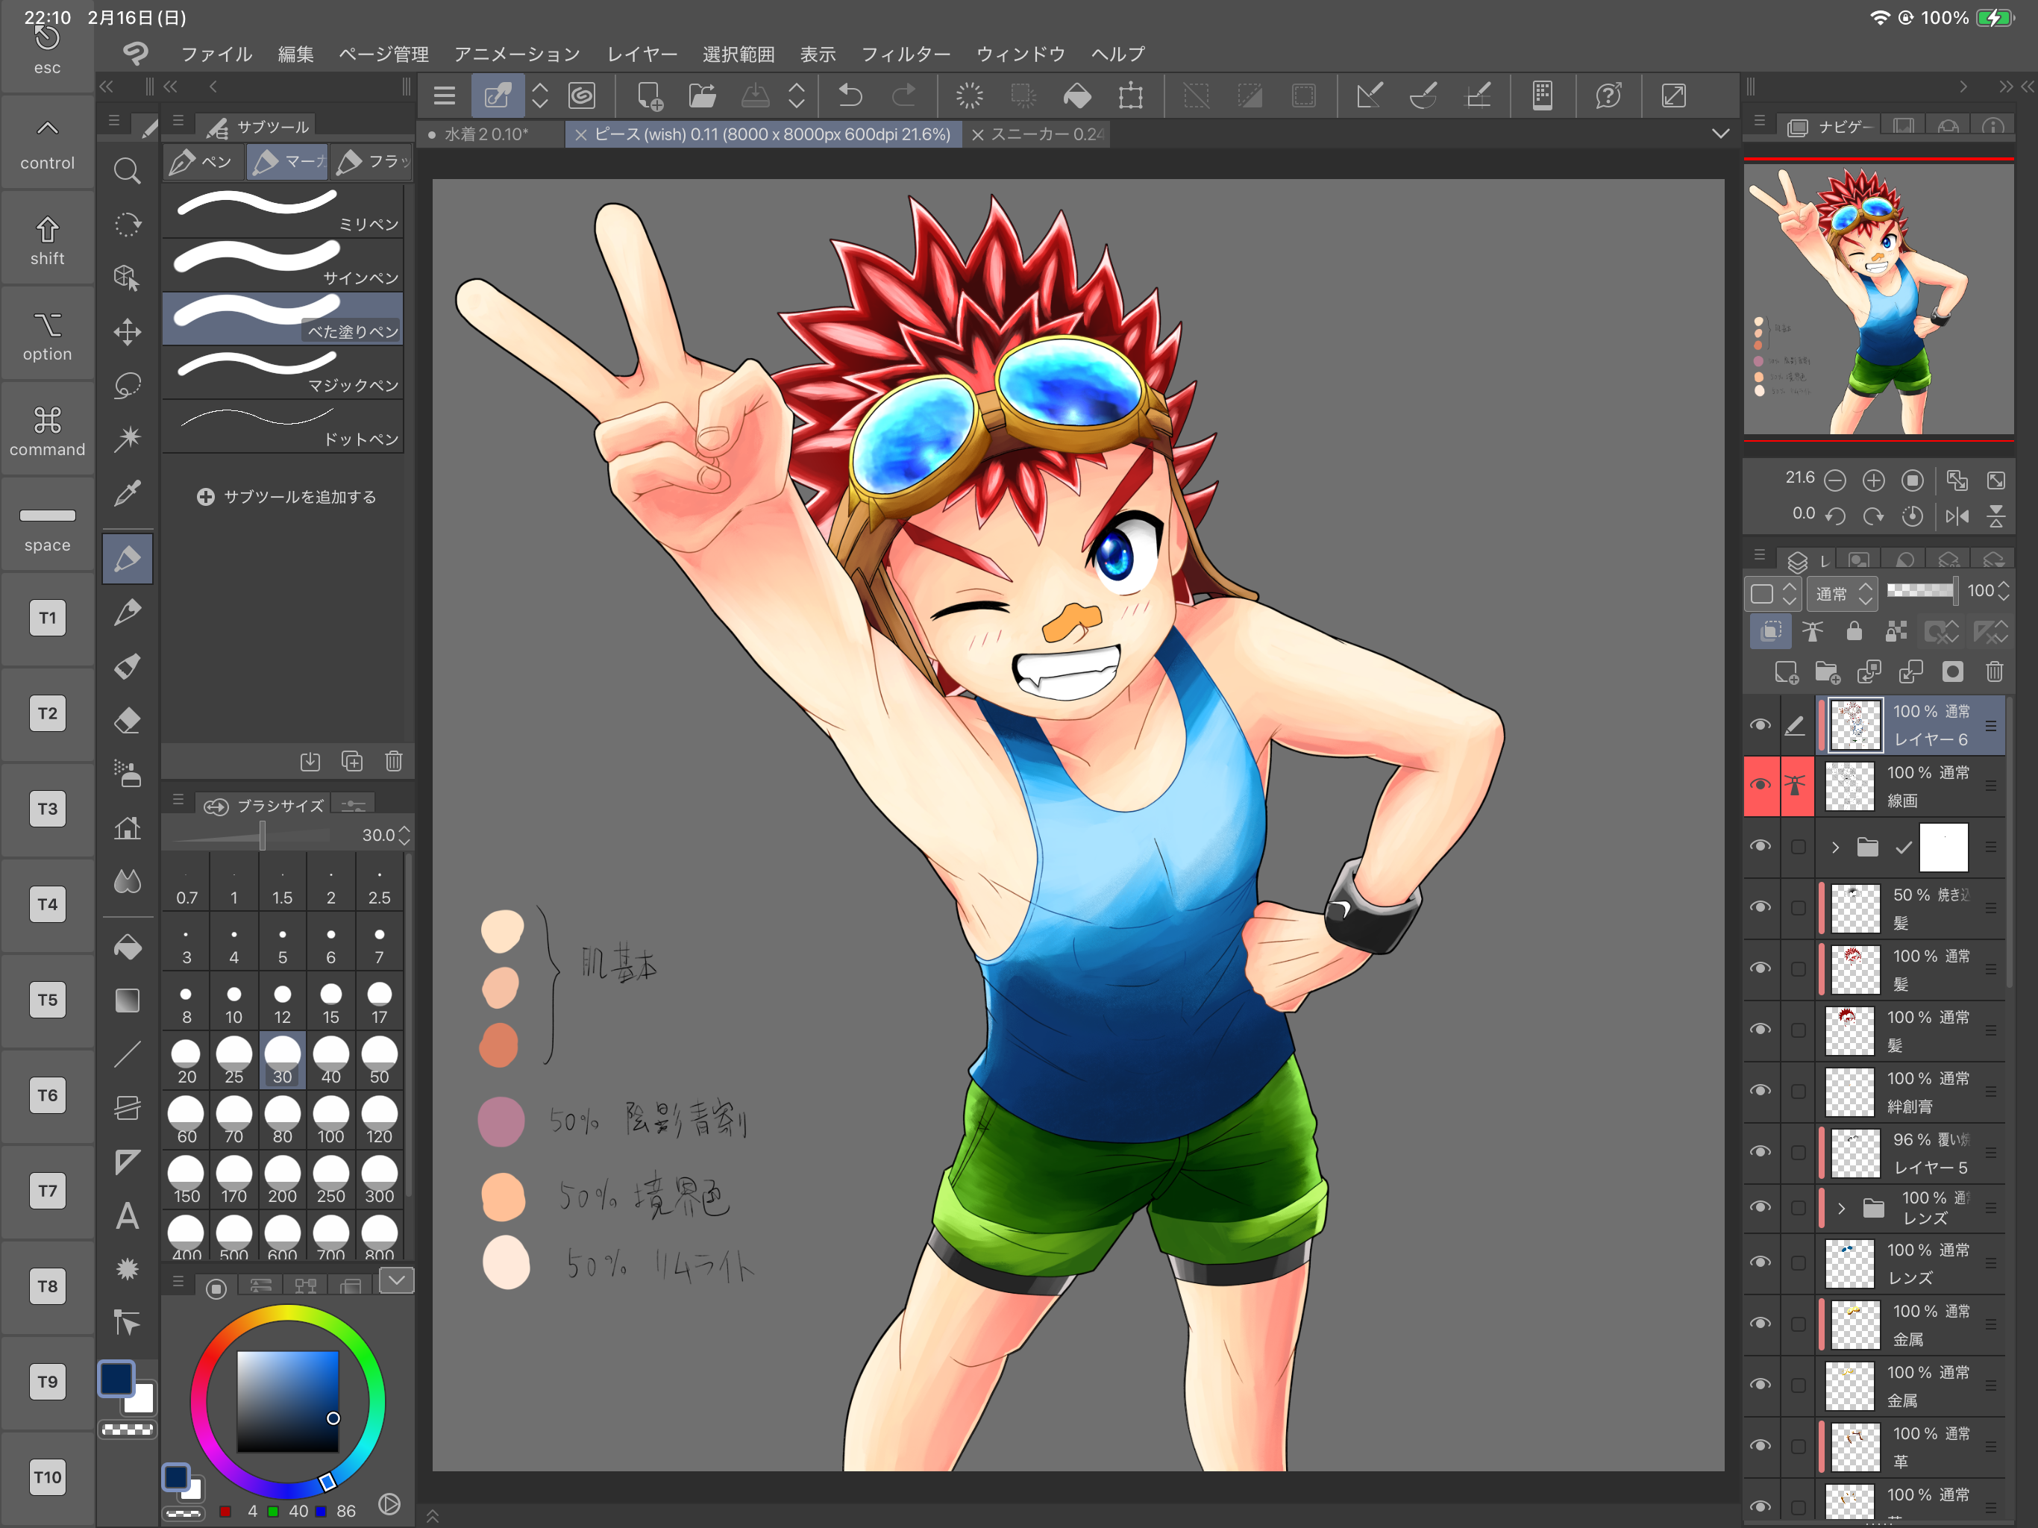Click the zoom in icon in Navigator

pyautogui.click(x=1873, y=480)
